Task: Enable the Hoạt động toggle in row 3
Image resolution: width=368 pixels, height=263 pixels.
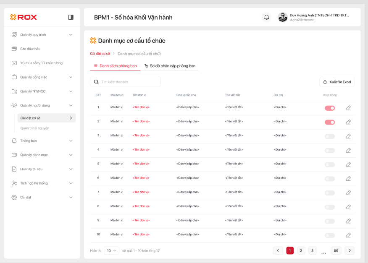Action: tap(330, 136)
